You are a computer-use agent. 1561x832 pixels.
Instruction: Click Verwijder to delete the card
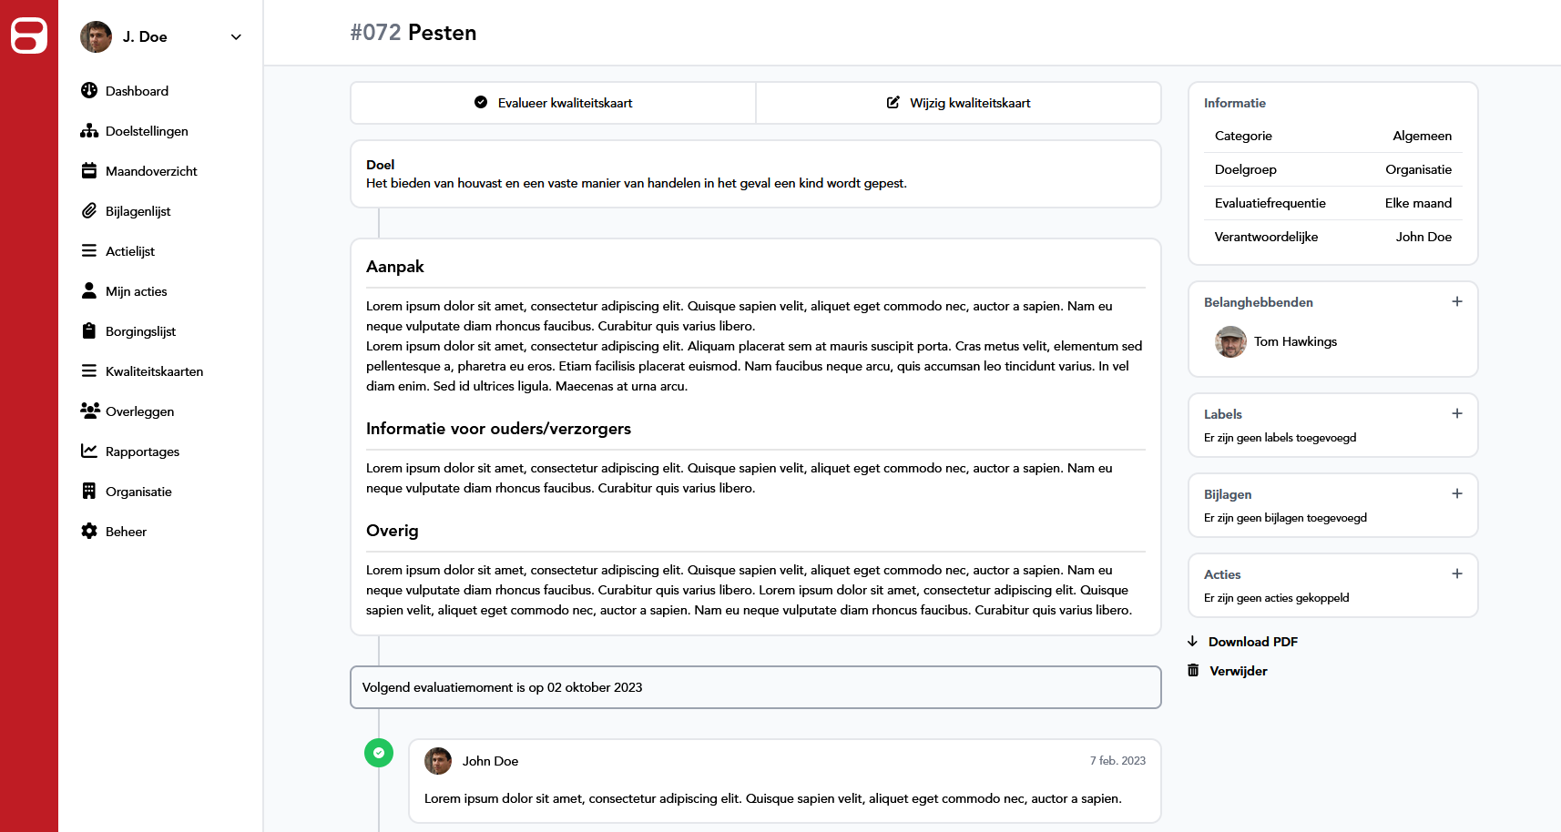[x=1238, y=671]
